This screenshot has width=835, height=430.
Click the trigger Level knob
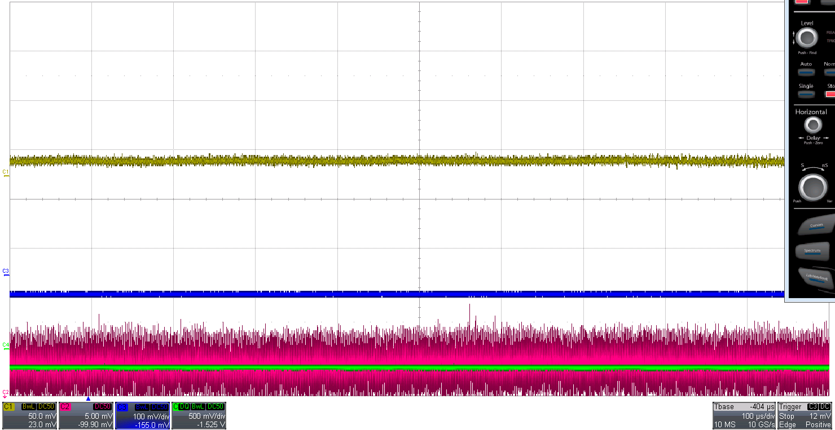coord(807,38)
